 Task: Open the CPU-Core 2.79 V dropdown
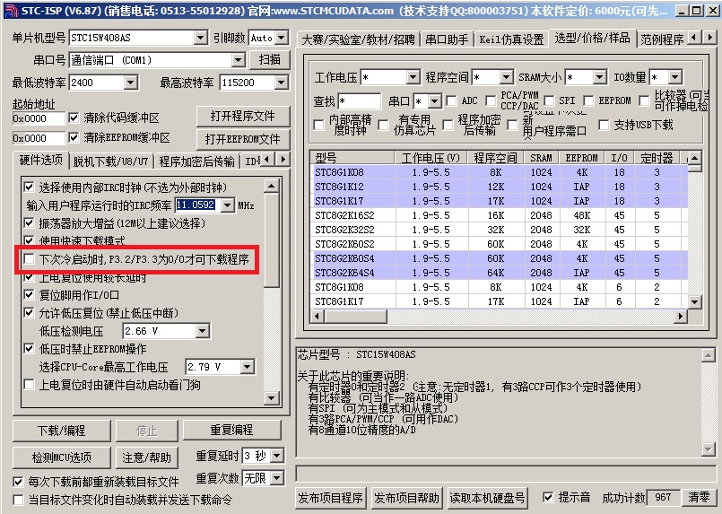(248, 367)
